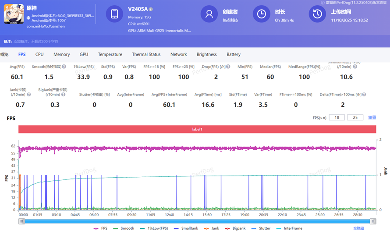Click the left handle of time range slider

(x=21, y=221)
